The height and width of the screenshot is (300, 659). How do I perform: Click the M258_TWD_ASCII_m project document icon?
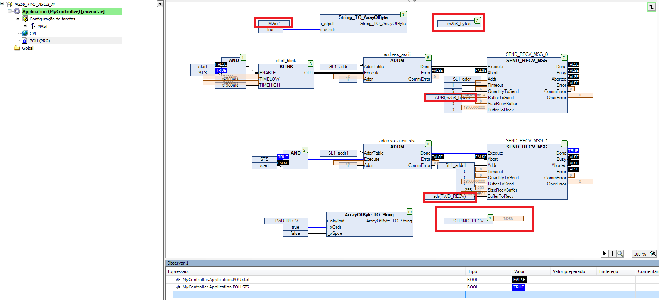point(10,4)
